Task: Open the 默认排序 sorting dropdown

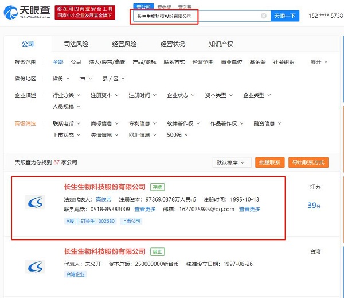Action: (x=232, y=162)
